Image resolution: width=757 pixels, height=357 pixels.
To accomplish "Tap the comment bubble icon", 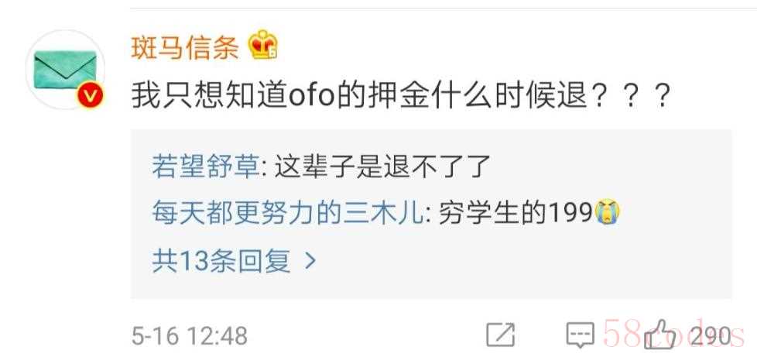I will click(x=581, y=335).
